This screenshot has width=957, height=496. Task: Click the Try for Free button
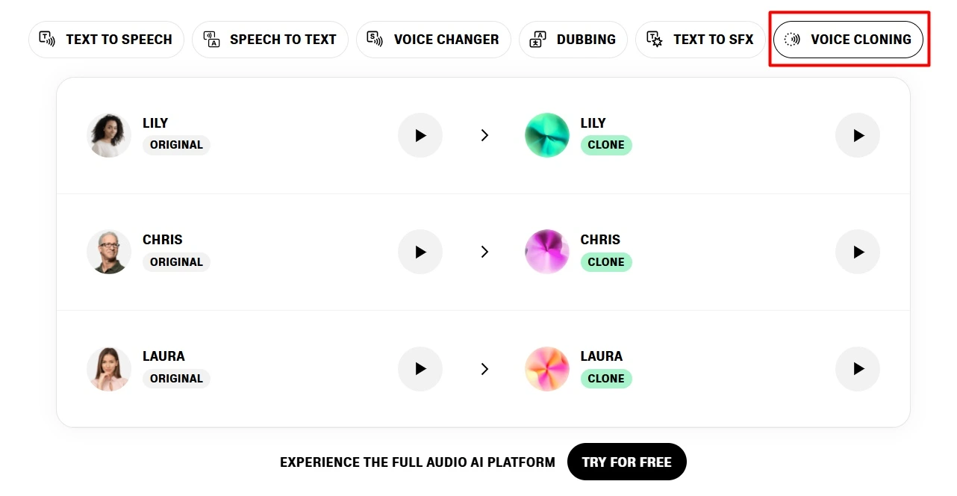point(626,462)
